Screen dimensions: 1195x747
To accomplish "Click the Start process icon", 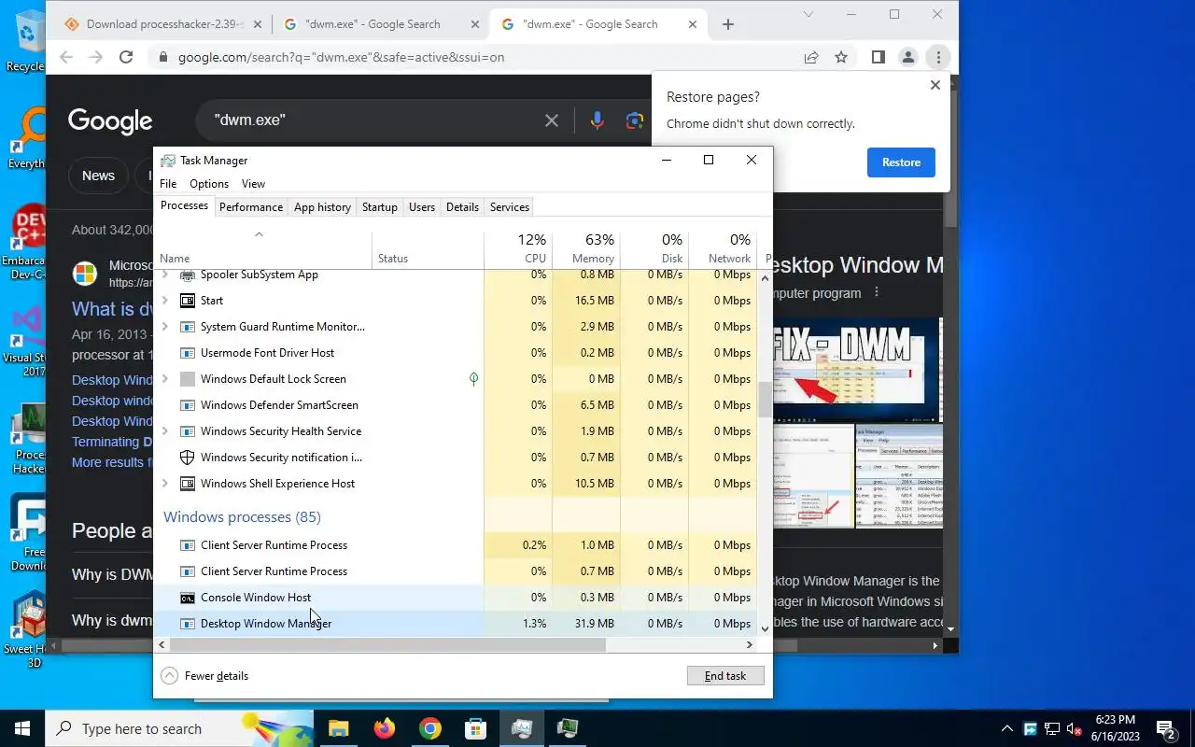I will [x=187, y=301].
